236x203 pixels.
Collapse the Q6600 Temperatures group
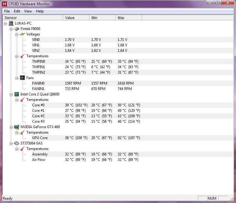point(17,100)
